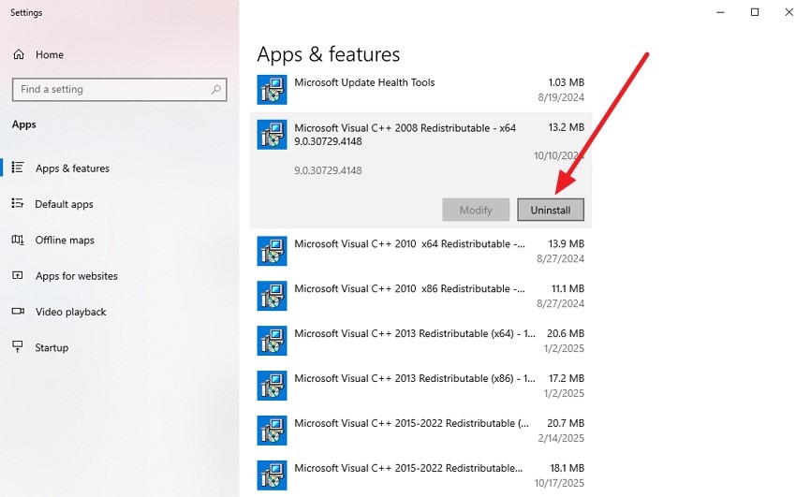Viewport: 796px width, 497px height.
Task: Select Visual C++ 2010 x86 Redistributable
Action: [x=420, y=296]
